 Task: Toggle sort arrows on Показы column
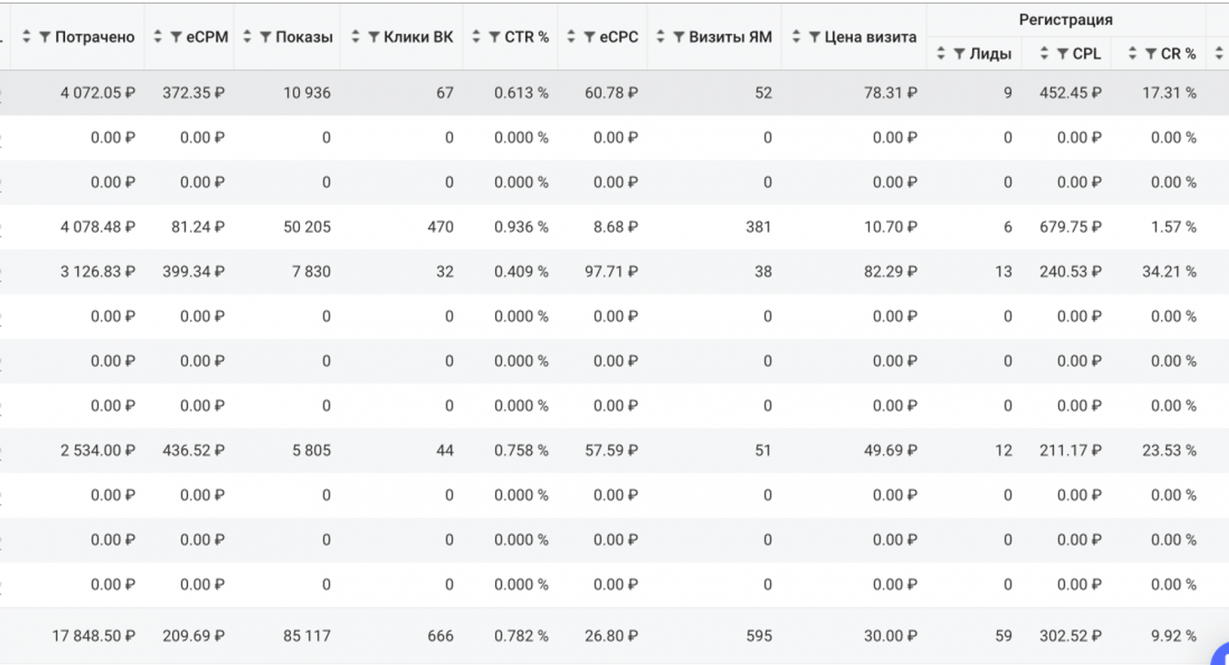(x=248, y=38)
